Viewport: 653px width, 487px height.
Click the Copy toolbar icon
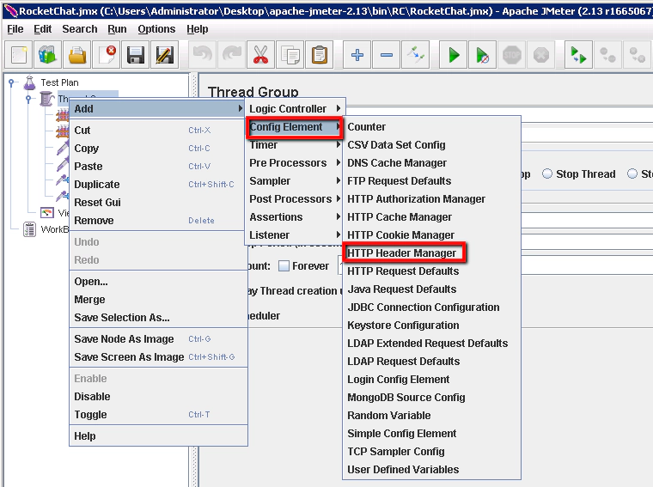click(x=290, y=55)
